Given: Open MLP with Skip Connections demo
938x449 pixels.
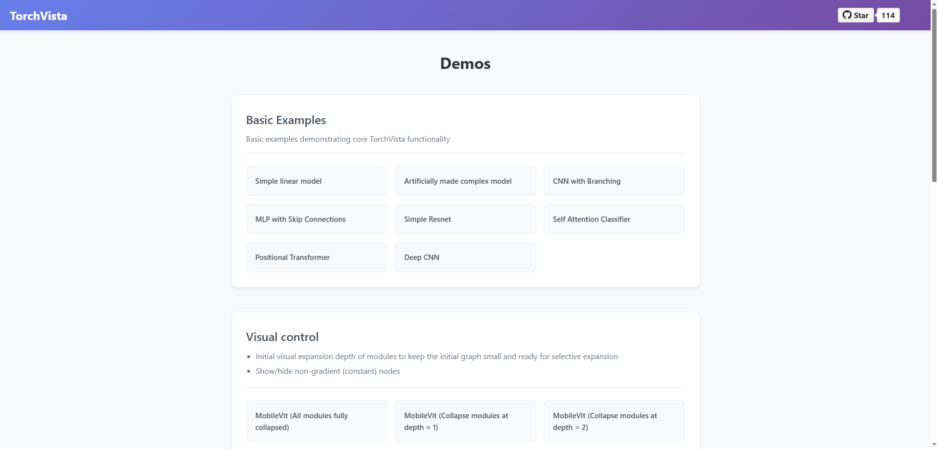Looking at the screenshot, I should [316, 219].
